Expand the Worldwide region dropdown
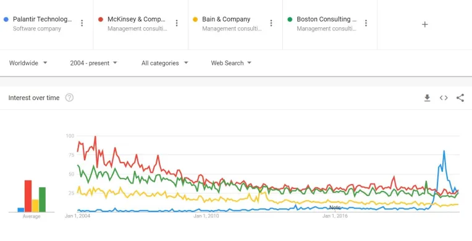 point(28,63)
